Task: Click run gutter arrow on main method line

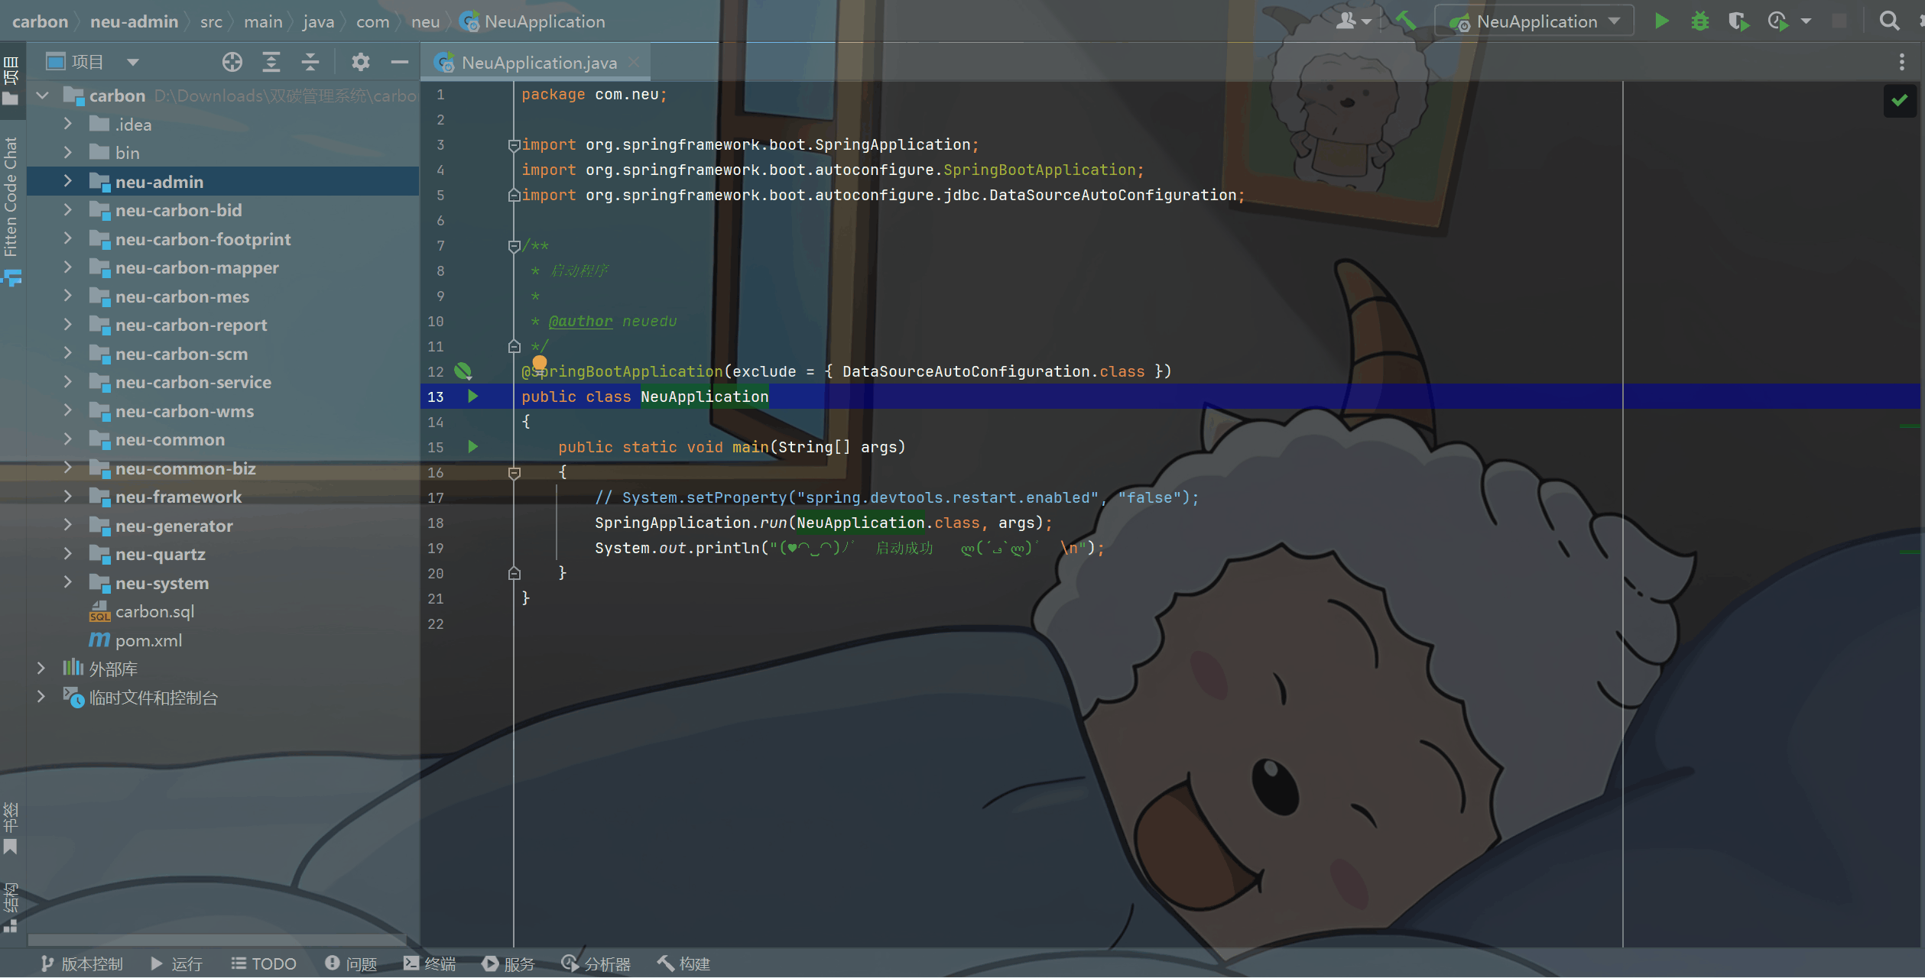Action: pos(473,447)
